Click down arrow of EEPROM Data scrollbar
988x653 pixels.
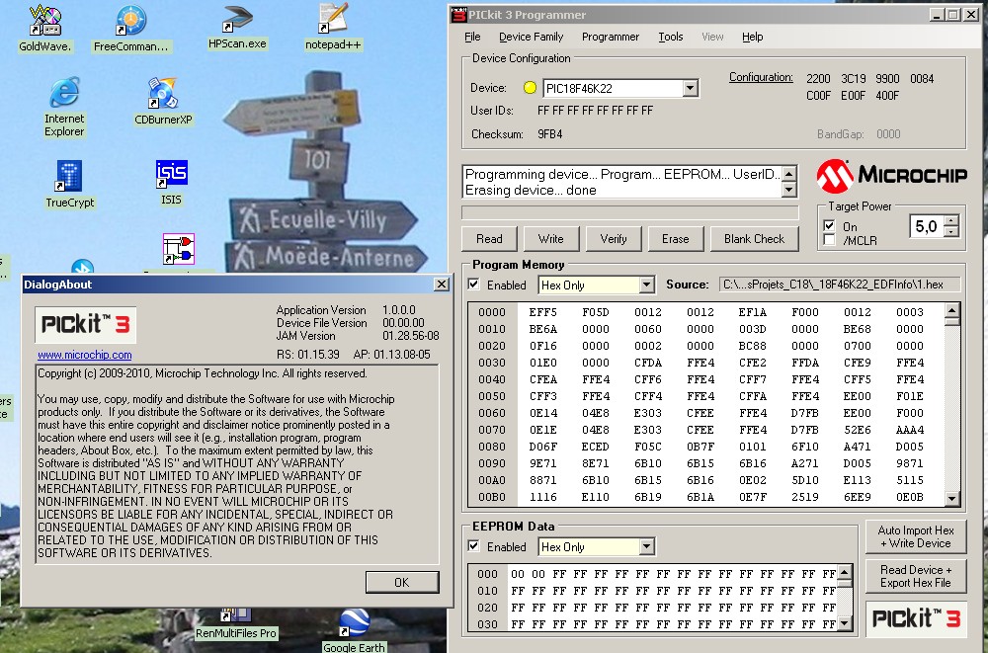[845, 623]
